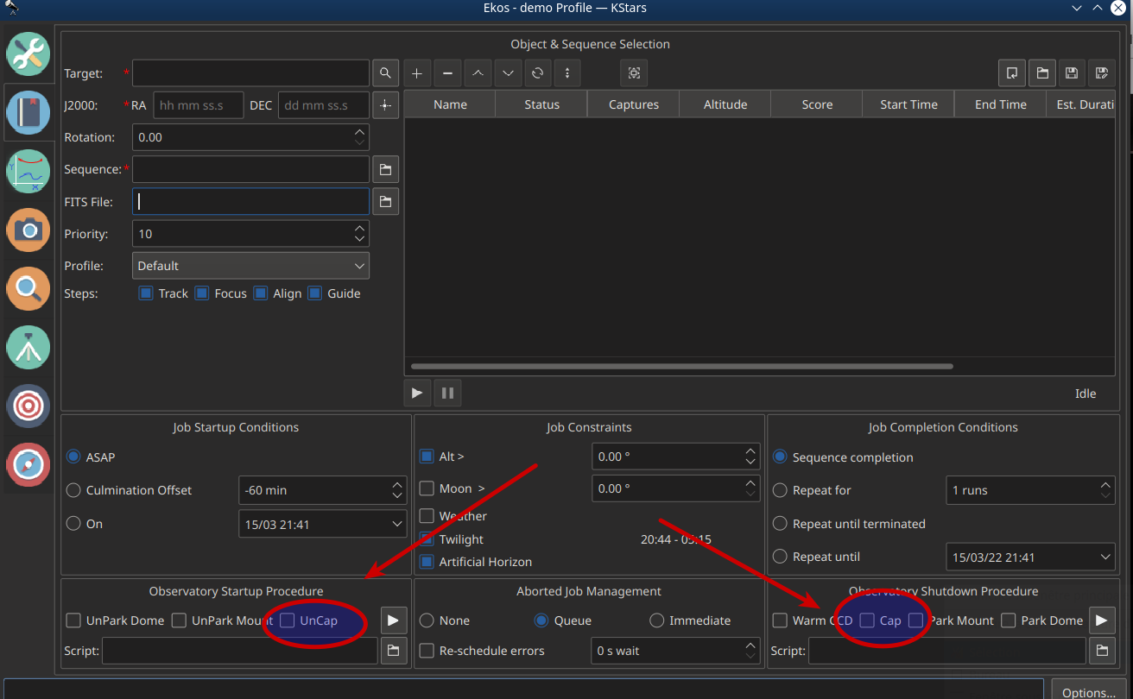Screen dimensions: 1133x699
Task: Enable the Park Dome checkbox
Action: point(1009,620)
